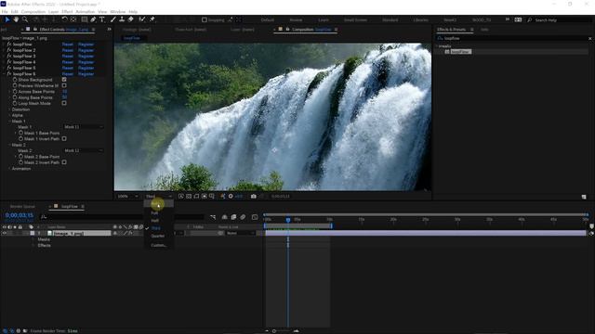The width and height of the screenshot is (595, 334).
Task: Choose Full in the resolution menu
Action: [x=154, y=213]
